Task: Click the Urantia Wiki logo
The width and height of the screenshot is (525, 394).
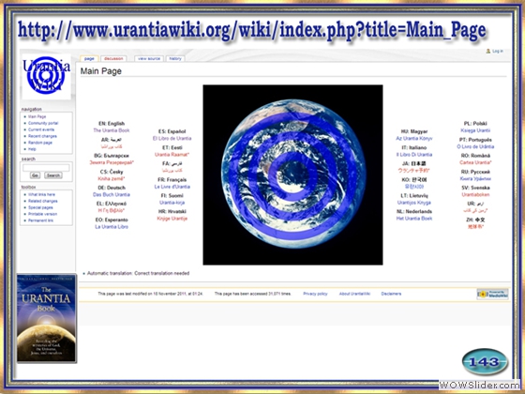Action: click(46, 75)
